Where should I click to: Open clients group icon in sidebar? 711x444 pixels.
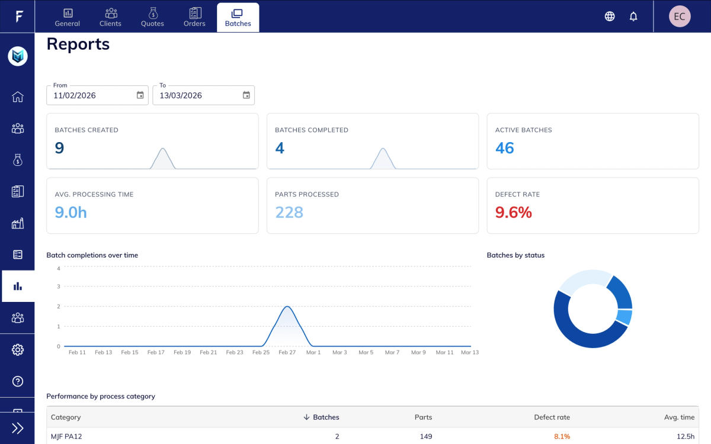tap(18, 128)
